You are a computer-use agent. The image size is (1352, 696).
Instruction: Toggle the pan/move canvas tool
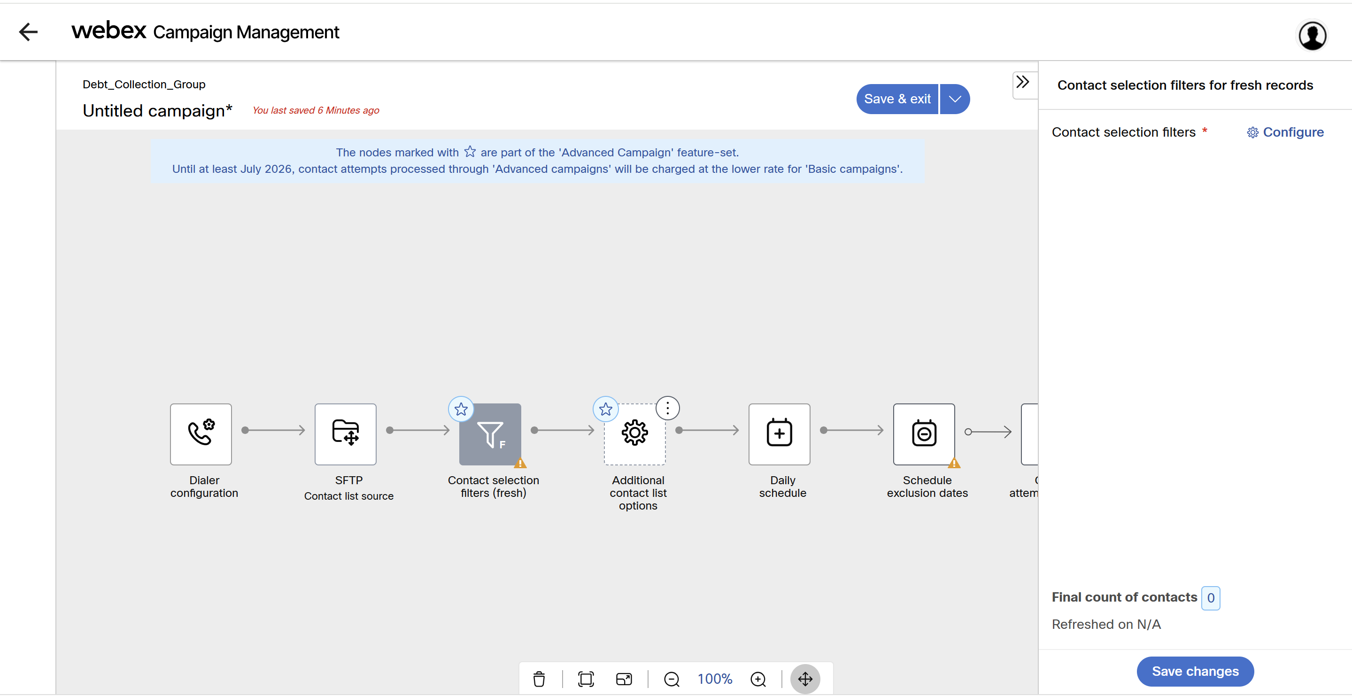(804, 679)
